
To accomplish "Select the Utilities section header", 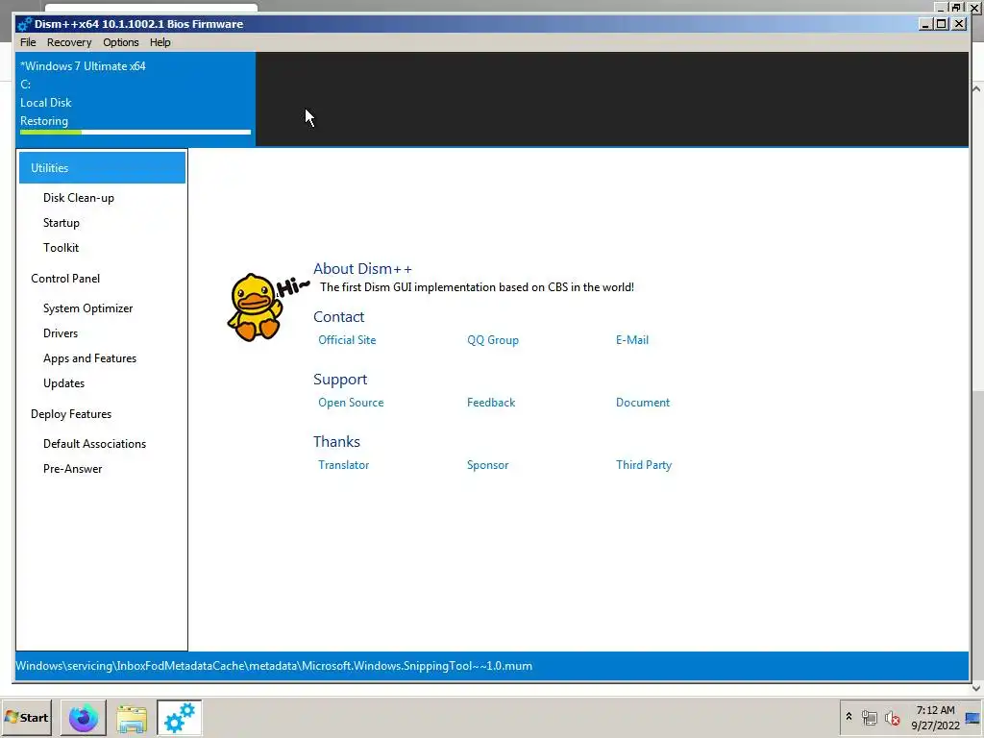I will [x=102, y=167].
